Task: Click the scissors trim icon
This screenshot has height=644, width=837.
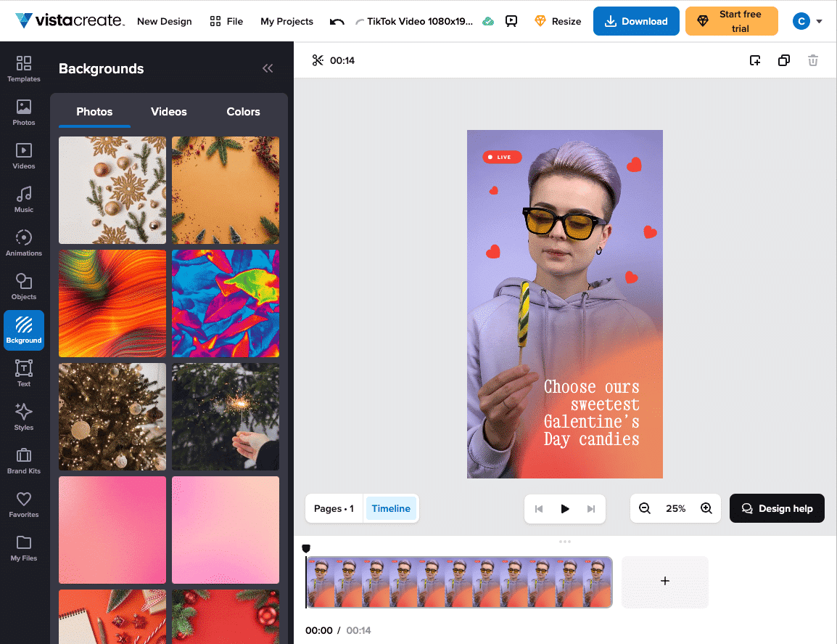Action: coord(318,60)
